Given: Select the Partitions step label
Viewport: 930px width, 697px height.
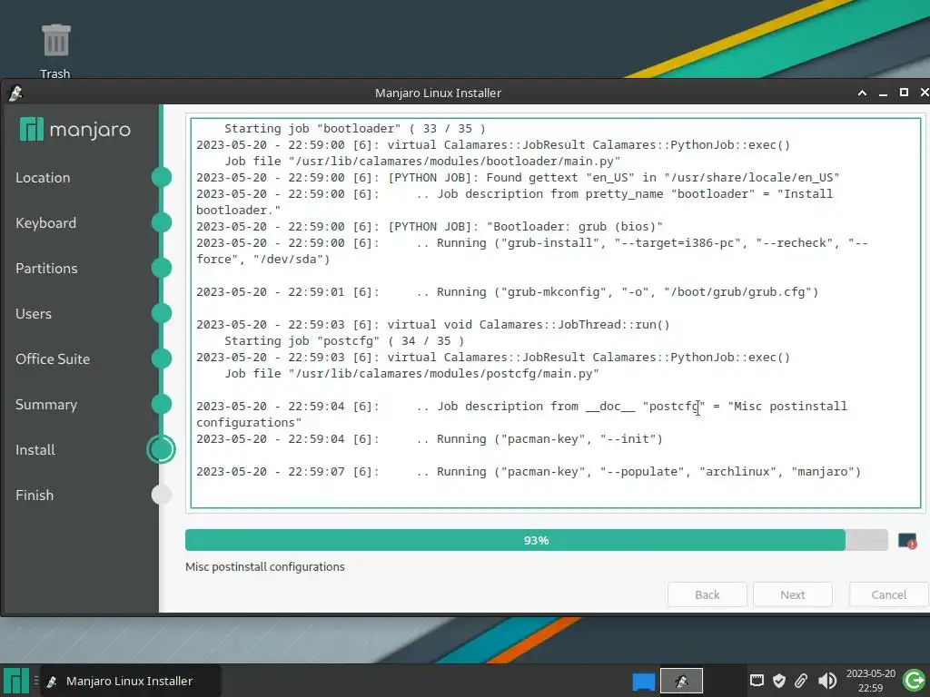Looking at the screenshot, I should tap(46, 269).
